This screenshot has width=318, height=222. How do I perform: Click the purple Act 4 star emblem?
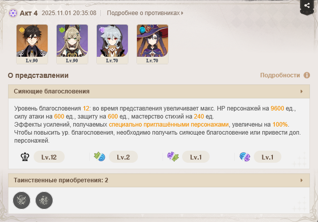coord(13,13)
